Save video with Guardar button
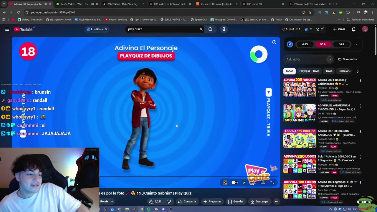 click(x=236, y=201)
